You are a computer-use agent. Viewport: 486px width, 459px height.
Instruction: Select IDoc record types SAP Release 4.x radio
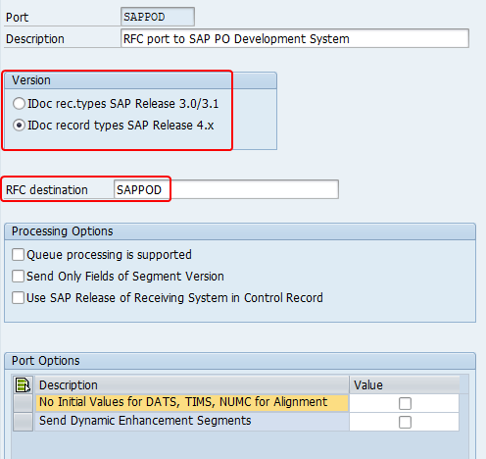(x=19, y=126)
